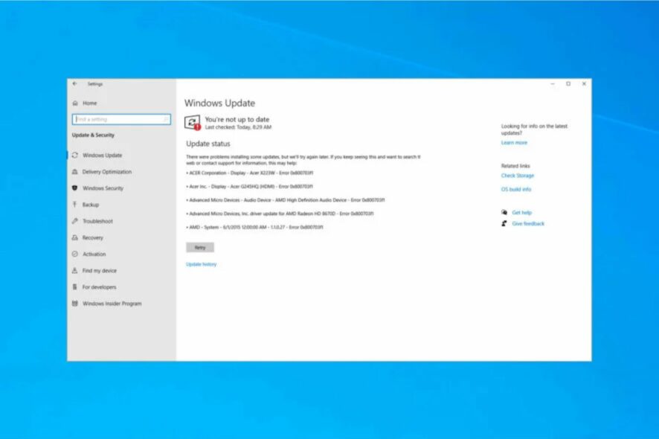Image resolution: width=659 pixels, height=439 pixels.
Task: Click the Give feedback link
Action: coord(528,223)
